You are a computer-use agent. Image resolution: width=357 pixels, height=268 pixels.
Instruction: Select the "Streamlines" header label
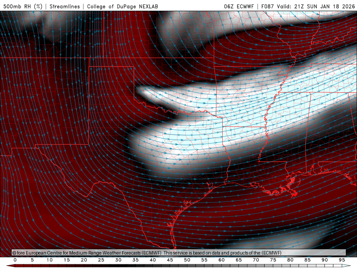[x=65, y=6]
